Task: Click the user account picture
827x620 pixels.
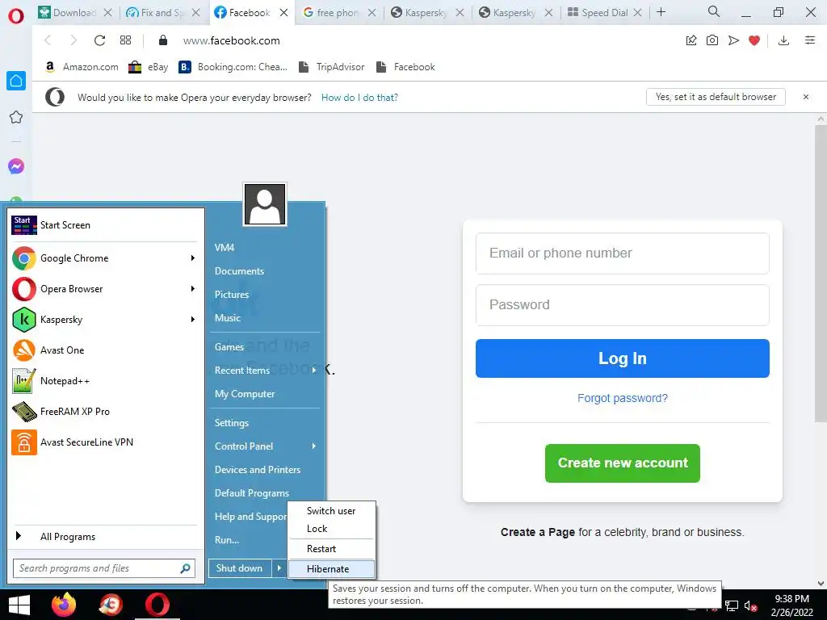Action: tap(265, 204)
